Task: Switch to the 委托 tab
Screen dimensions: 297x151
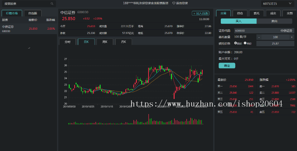Action: (x=256, y=13)
